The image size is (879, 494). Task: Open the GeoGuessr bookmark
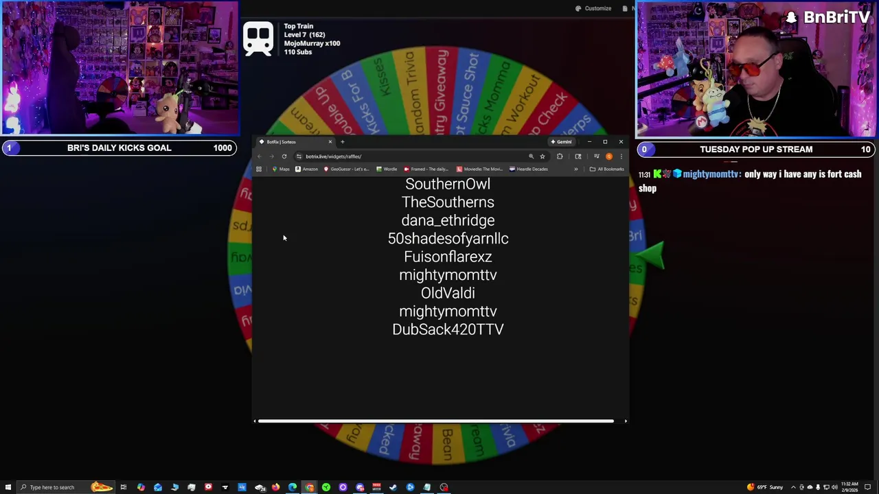click(x=347, y=169)
